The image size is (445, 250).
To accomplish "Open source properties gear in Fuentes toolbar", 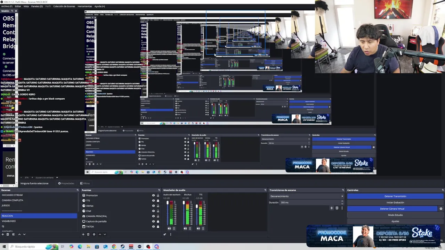I will click(x=94, y=234).
